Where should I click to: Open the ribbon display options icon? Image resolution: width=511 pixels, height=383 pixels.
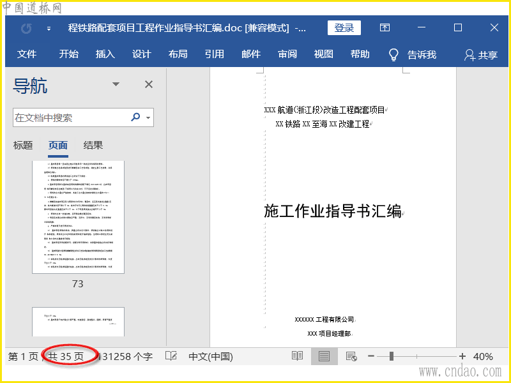coord(385,27)
